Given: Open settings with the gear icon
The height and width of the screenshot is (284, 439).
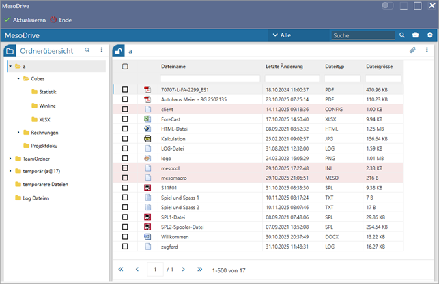Looking at the screenshot, I should [429, 35].
